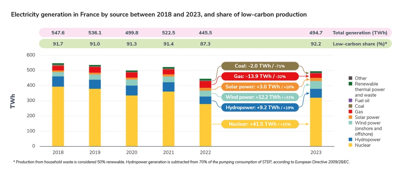The image size is (403, 172).
Task: Click the 'Fuel oil' legend text
Action: pyautogui.click(x=362, y=101)
